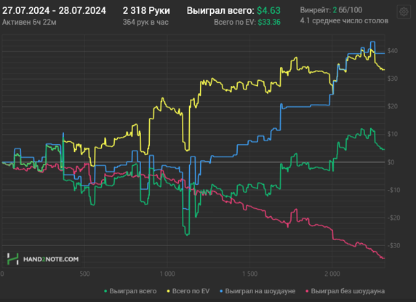Screen dimensions: 416x302
Task: Click the 'Выиграл всего:' header label
Action: 220,11
